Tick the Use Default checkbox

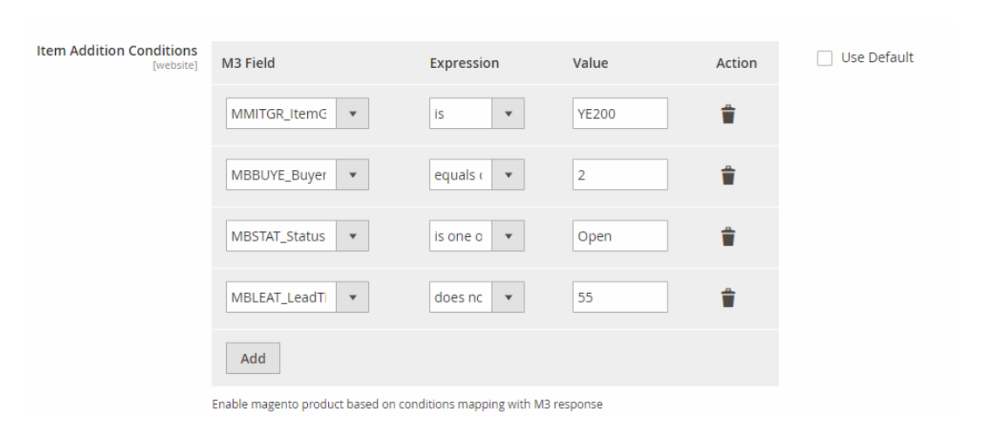(824, 58)
